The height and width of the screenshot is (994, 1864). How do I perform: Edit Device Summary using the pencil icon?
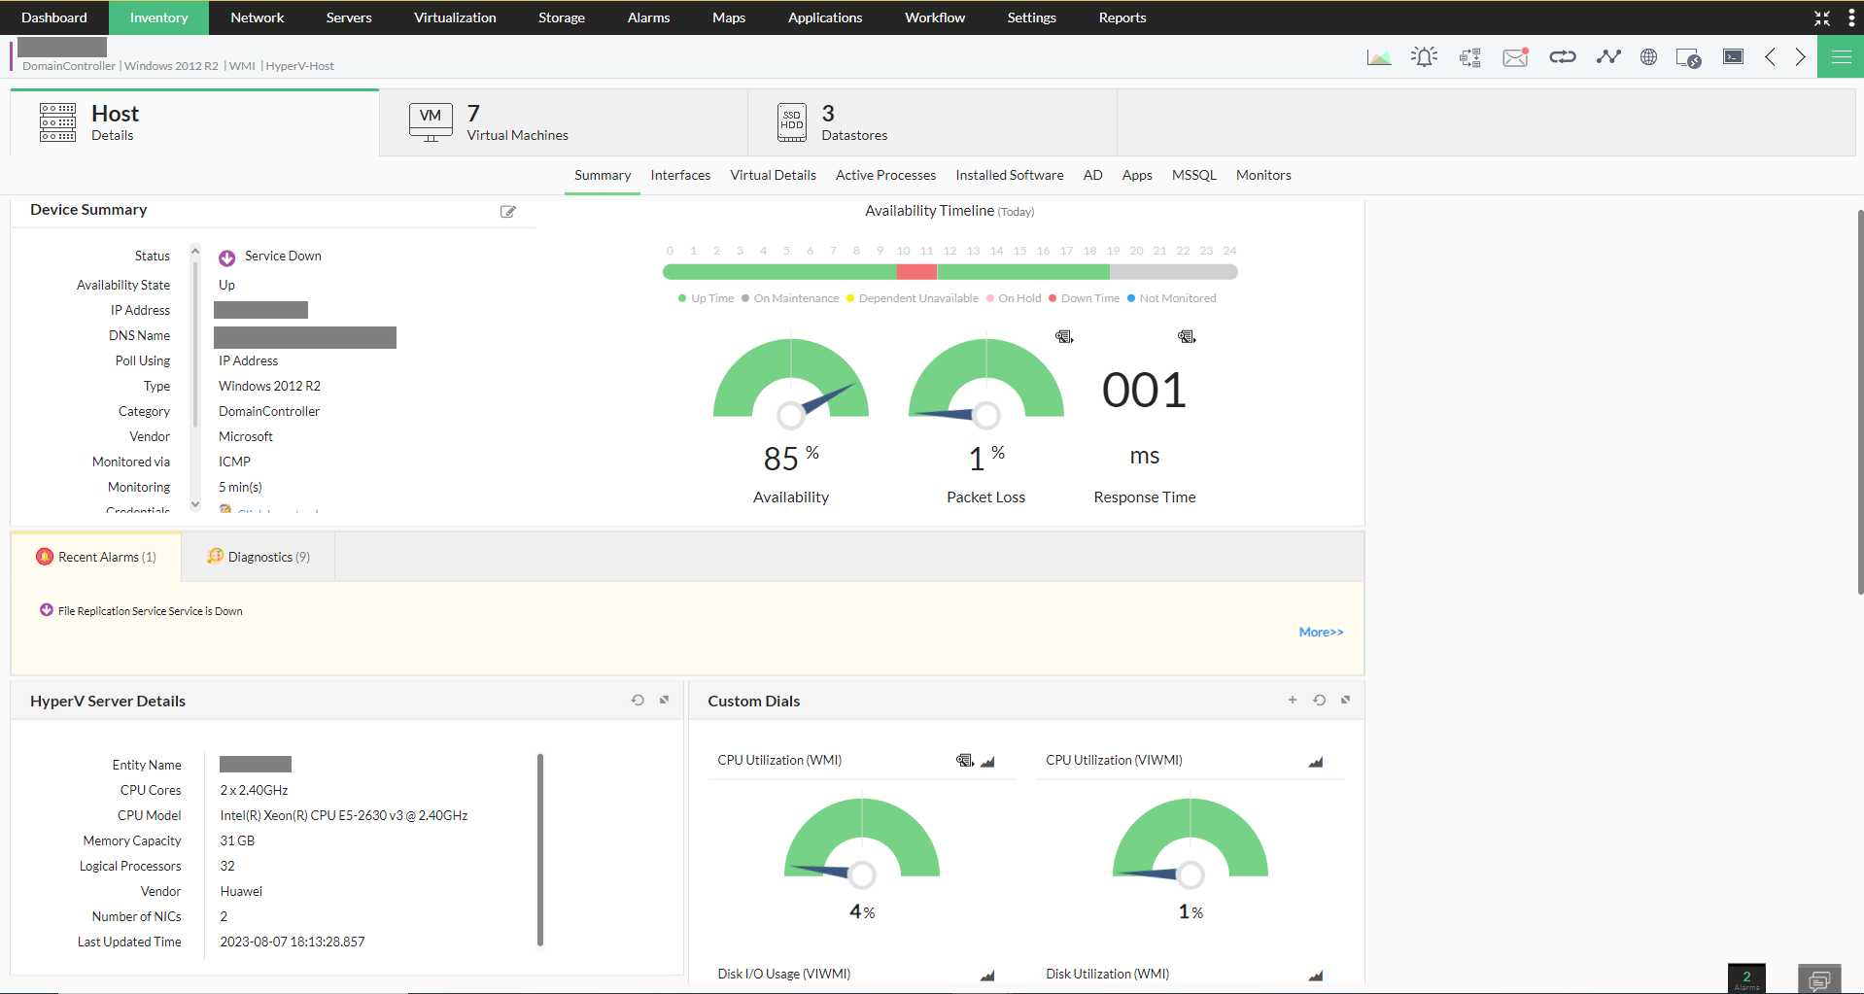click(x=508, y=212)
